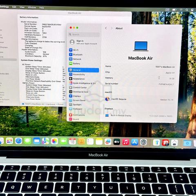Open the Window menu
Image resolution: width=196 pixels, height=196 pixels.
32,7
